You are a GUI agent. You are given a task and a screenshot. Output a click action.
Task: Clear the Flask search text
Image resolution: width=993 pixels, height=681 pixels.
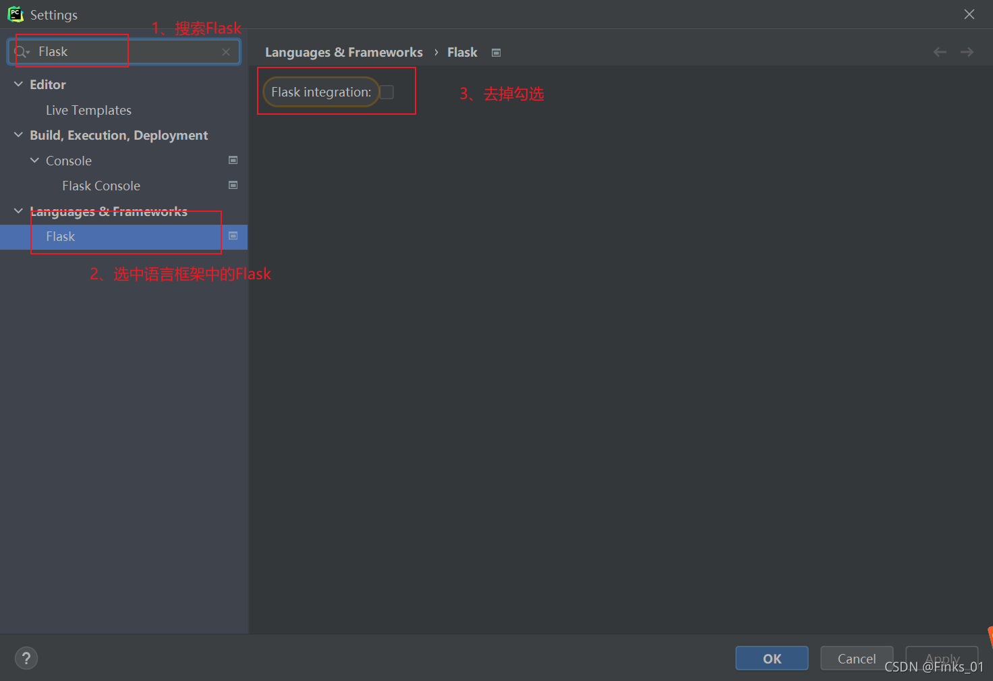[226, 52]
